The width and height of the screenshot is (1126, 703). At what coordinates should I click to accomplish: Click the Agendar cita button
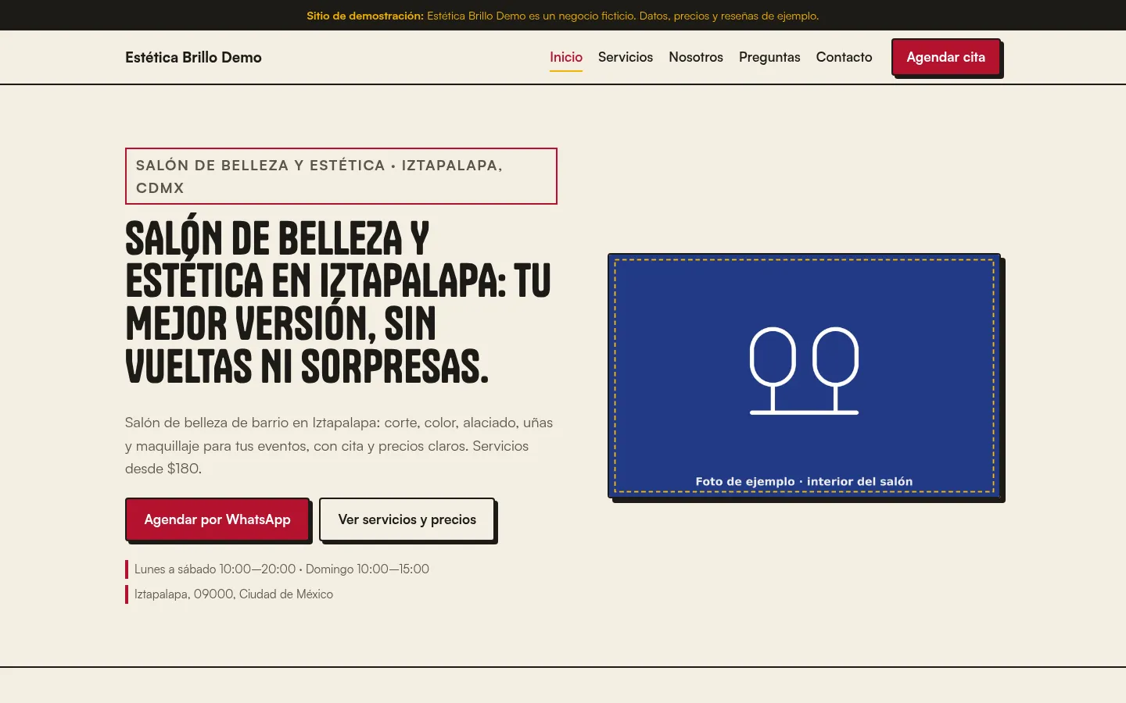[946, 57]
